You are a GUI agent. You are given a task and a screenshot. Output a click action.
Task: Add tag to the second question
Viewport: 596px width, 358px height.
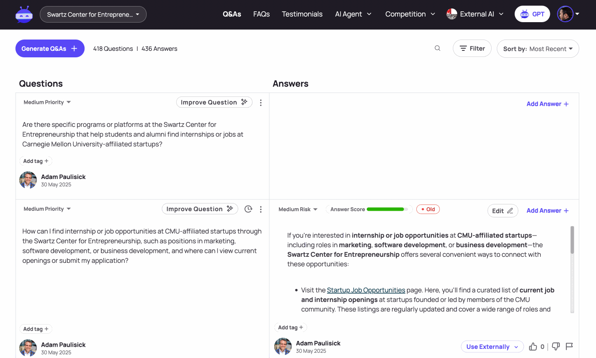(36, 329)
